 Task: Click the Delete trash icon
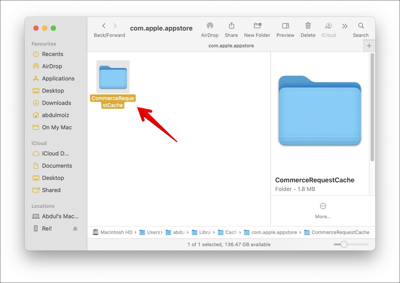click(x=308, y=26)
